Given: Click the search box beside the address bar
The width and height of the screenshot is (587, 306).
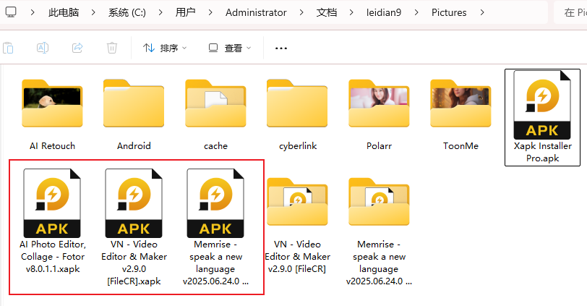Looking at the screenshot, I should pyautogui.click(x=571, y=13).
